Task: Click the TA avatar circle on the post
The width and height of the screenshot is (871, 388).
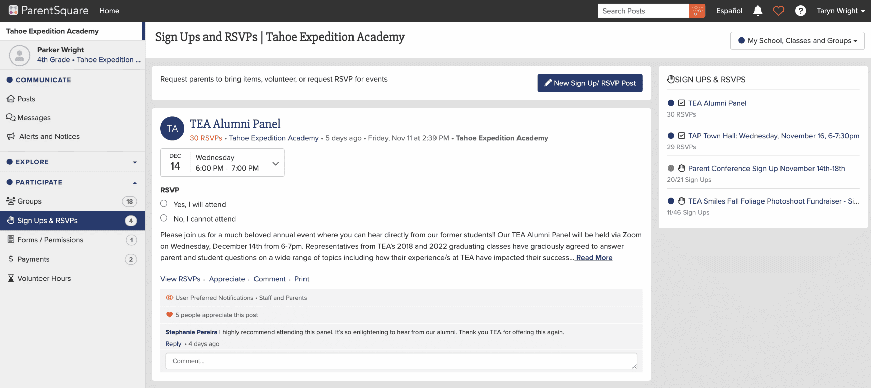Action: click(x=172, y=128)
